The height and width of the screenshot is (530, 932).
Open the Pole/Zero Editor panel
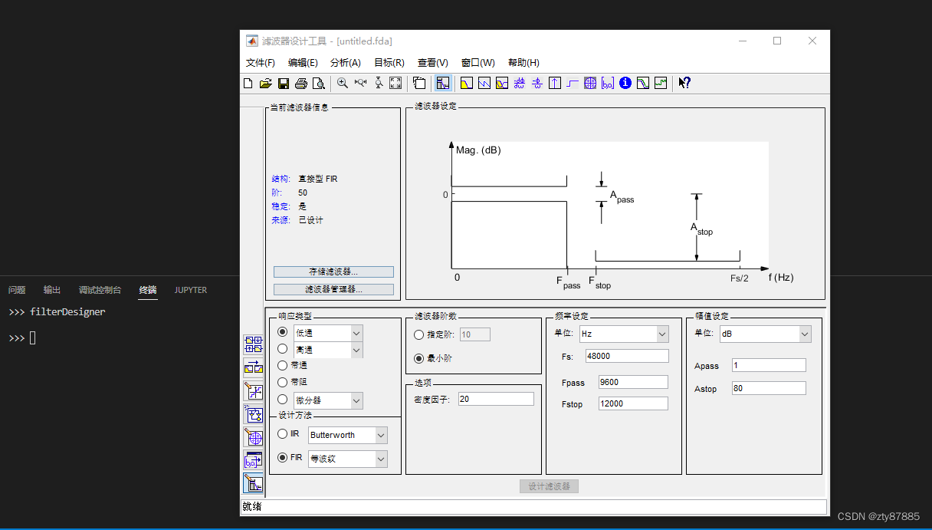(254, 437)
